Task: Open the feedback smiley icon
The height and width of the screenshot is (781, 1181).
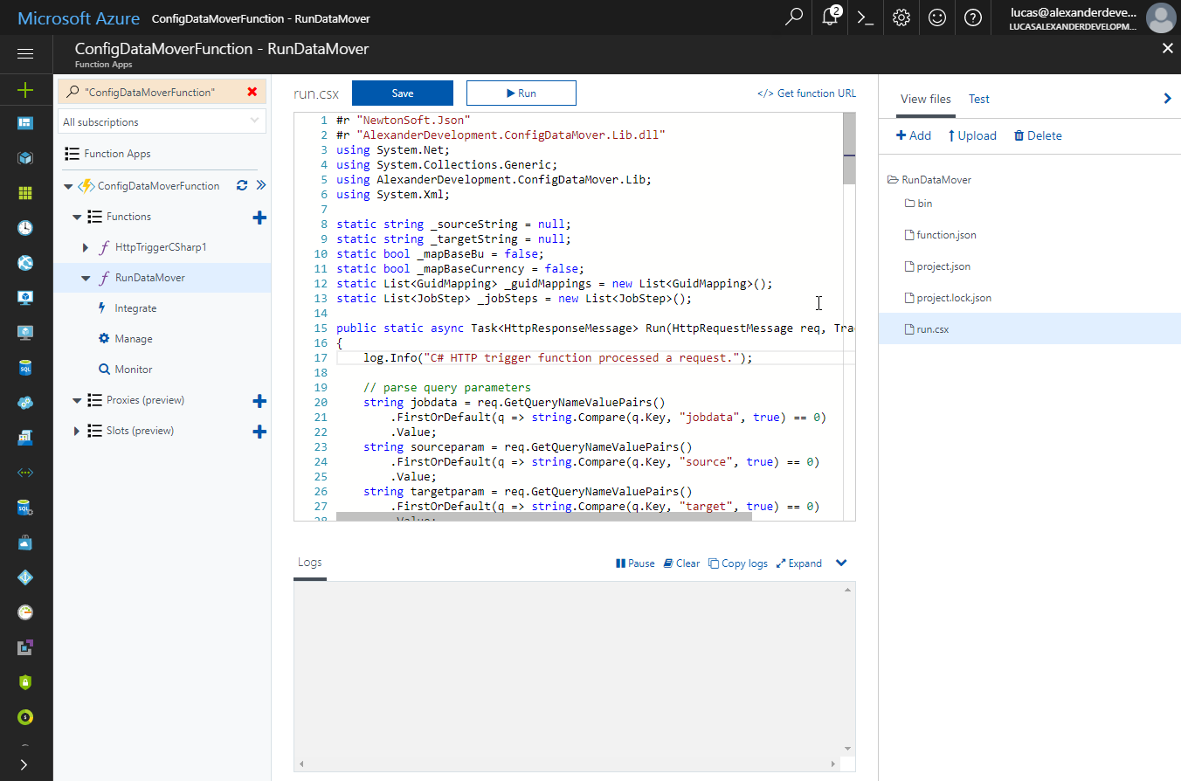Action: pyautogui.click(x=937, y=17)
